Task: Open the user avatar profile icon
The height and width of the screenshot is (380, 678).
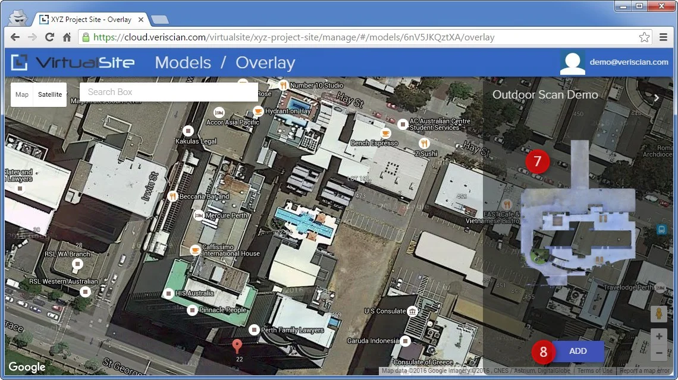Action: [x=573, y=63]
